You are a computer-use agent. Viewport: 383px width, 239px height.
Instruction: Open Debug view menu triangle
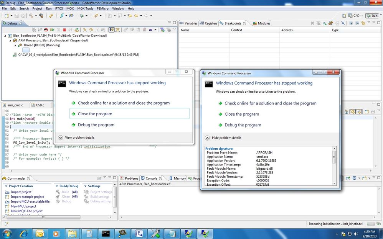click(x=174, y=29)
